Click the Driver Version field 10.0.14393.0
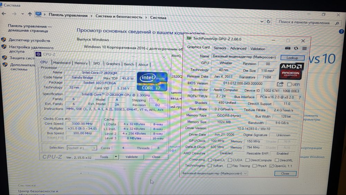346x195 pixels. (254, 128)
